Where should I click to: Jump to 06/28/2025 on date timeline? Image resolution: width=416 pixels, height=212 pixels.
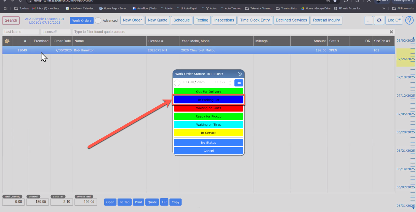406,132
